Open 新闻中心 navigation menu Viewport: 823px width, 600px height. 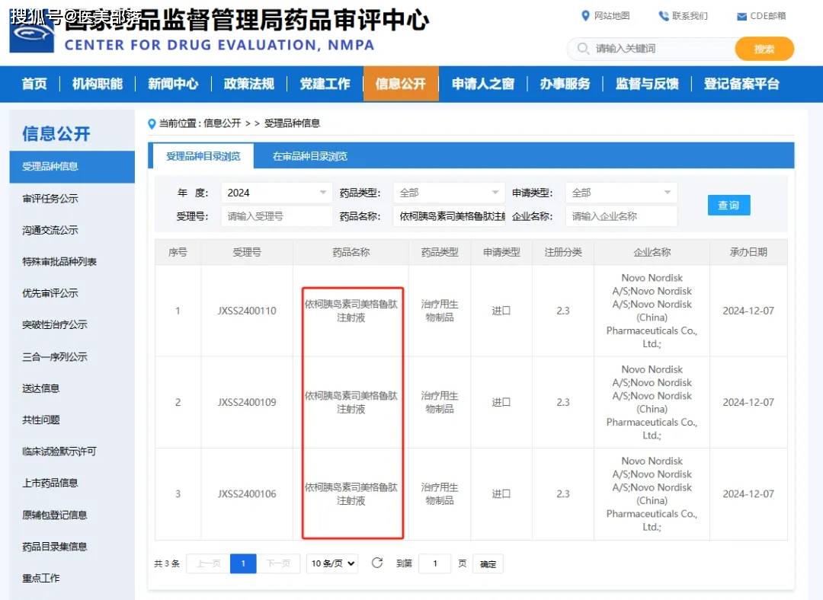(x=173, y=84)
